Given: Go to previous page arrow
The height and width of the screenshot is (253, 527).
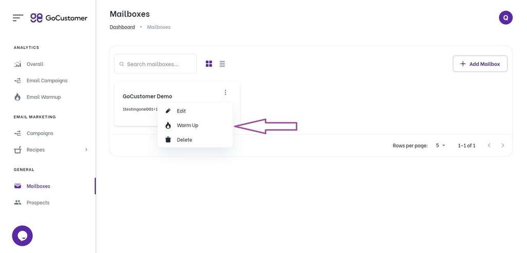Looking at the screenshot, I should [489, 146].
